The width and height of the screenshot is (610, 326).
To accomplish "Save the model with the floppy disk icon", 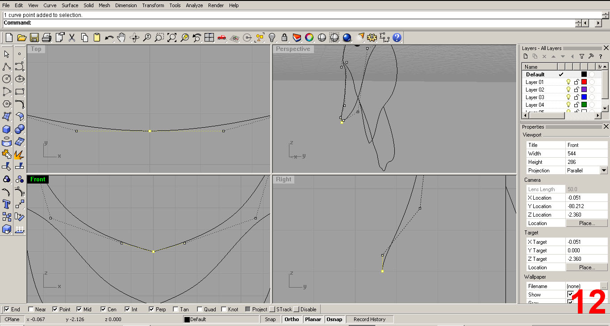I will click(34, 38).
